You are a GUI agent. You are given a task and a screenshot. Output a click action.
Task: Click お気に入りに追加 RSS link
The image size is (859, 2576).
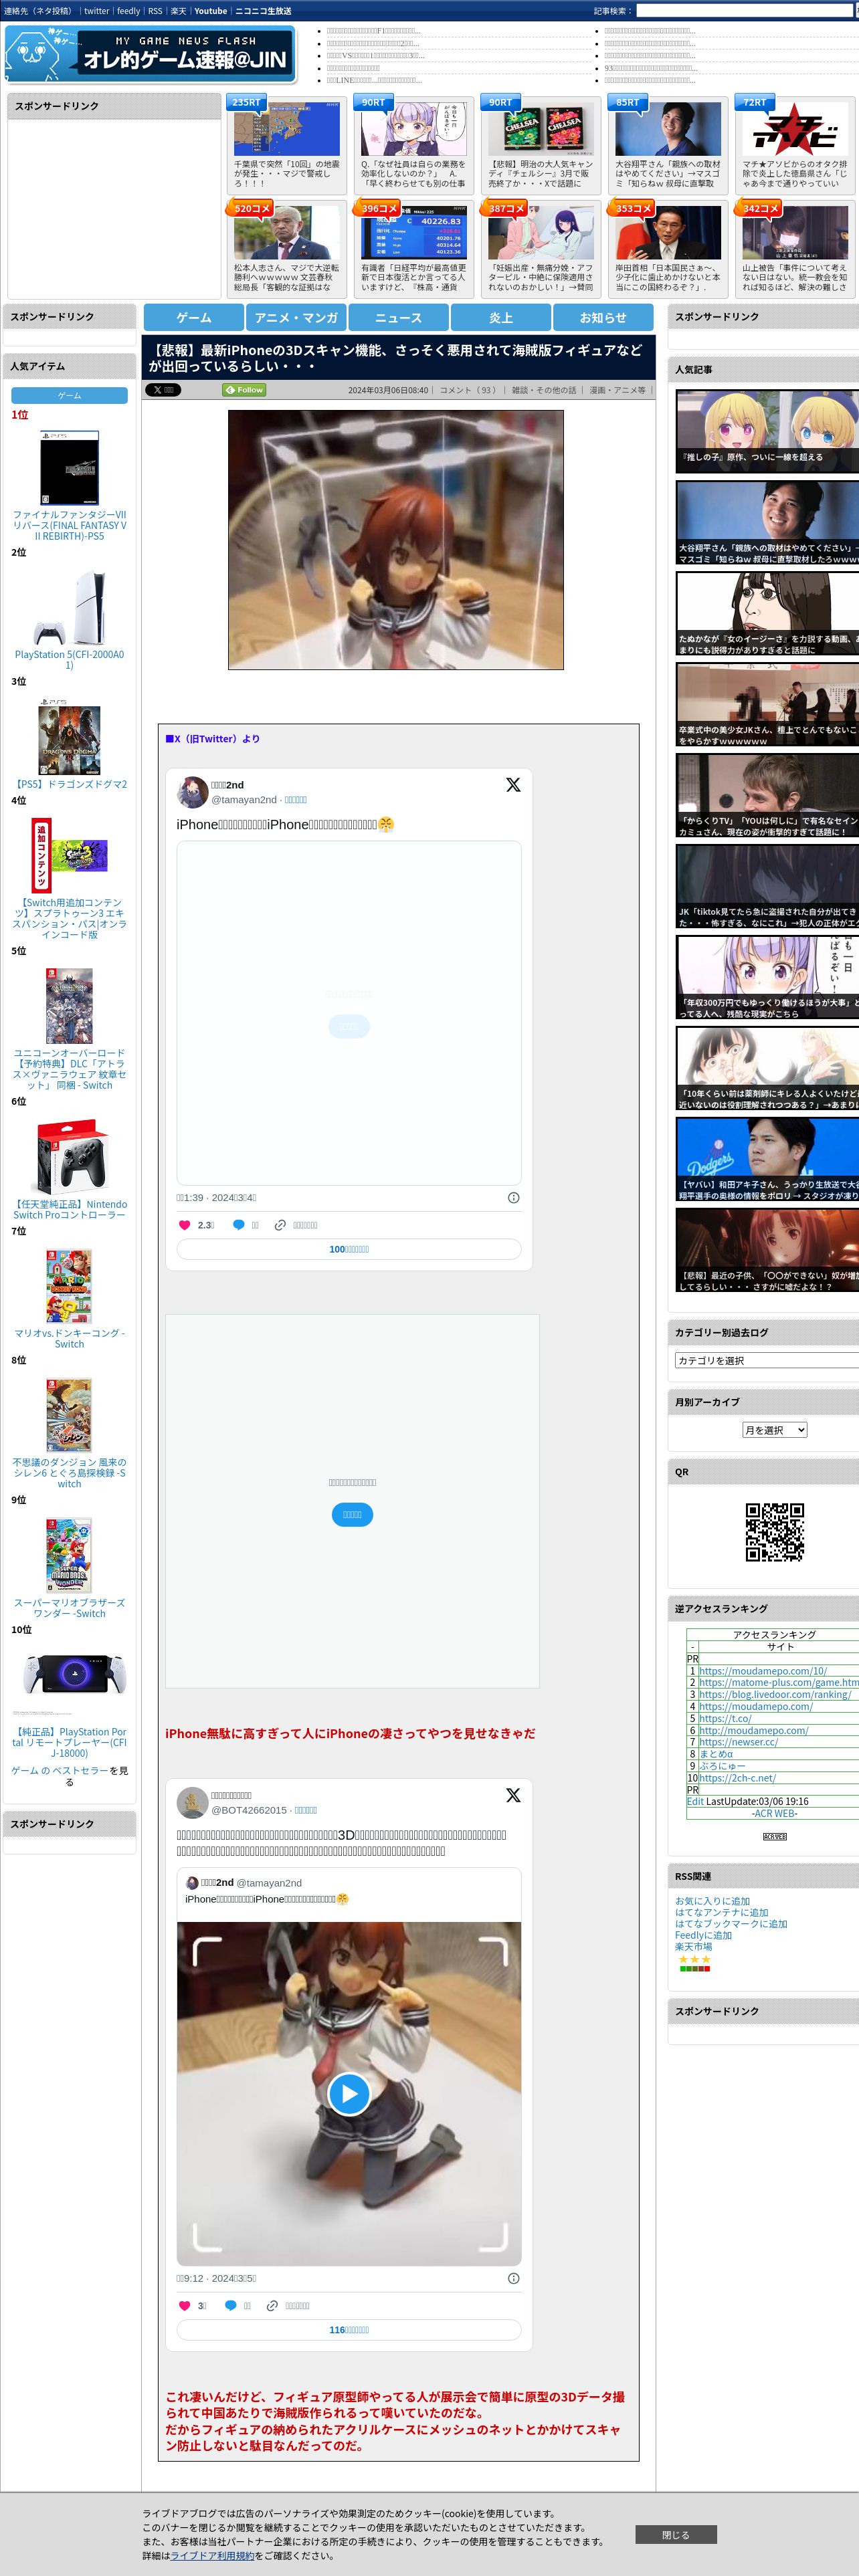point(712,1901)
